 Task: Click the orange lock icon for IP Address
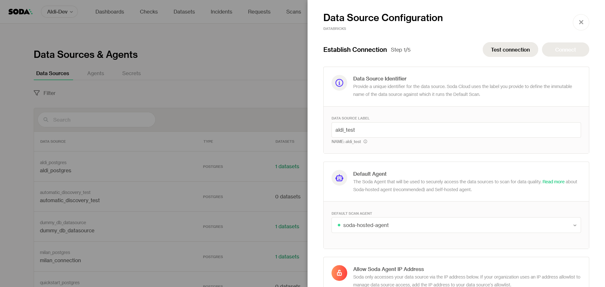point(339,273)
